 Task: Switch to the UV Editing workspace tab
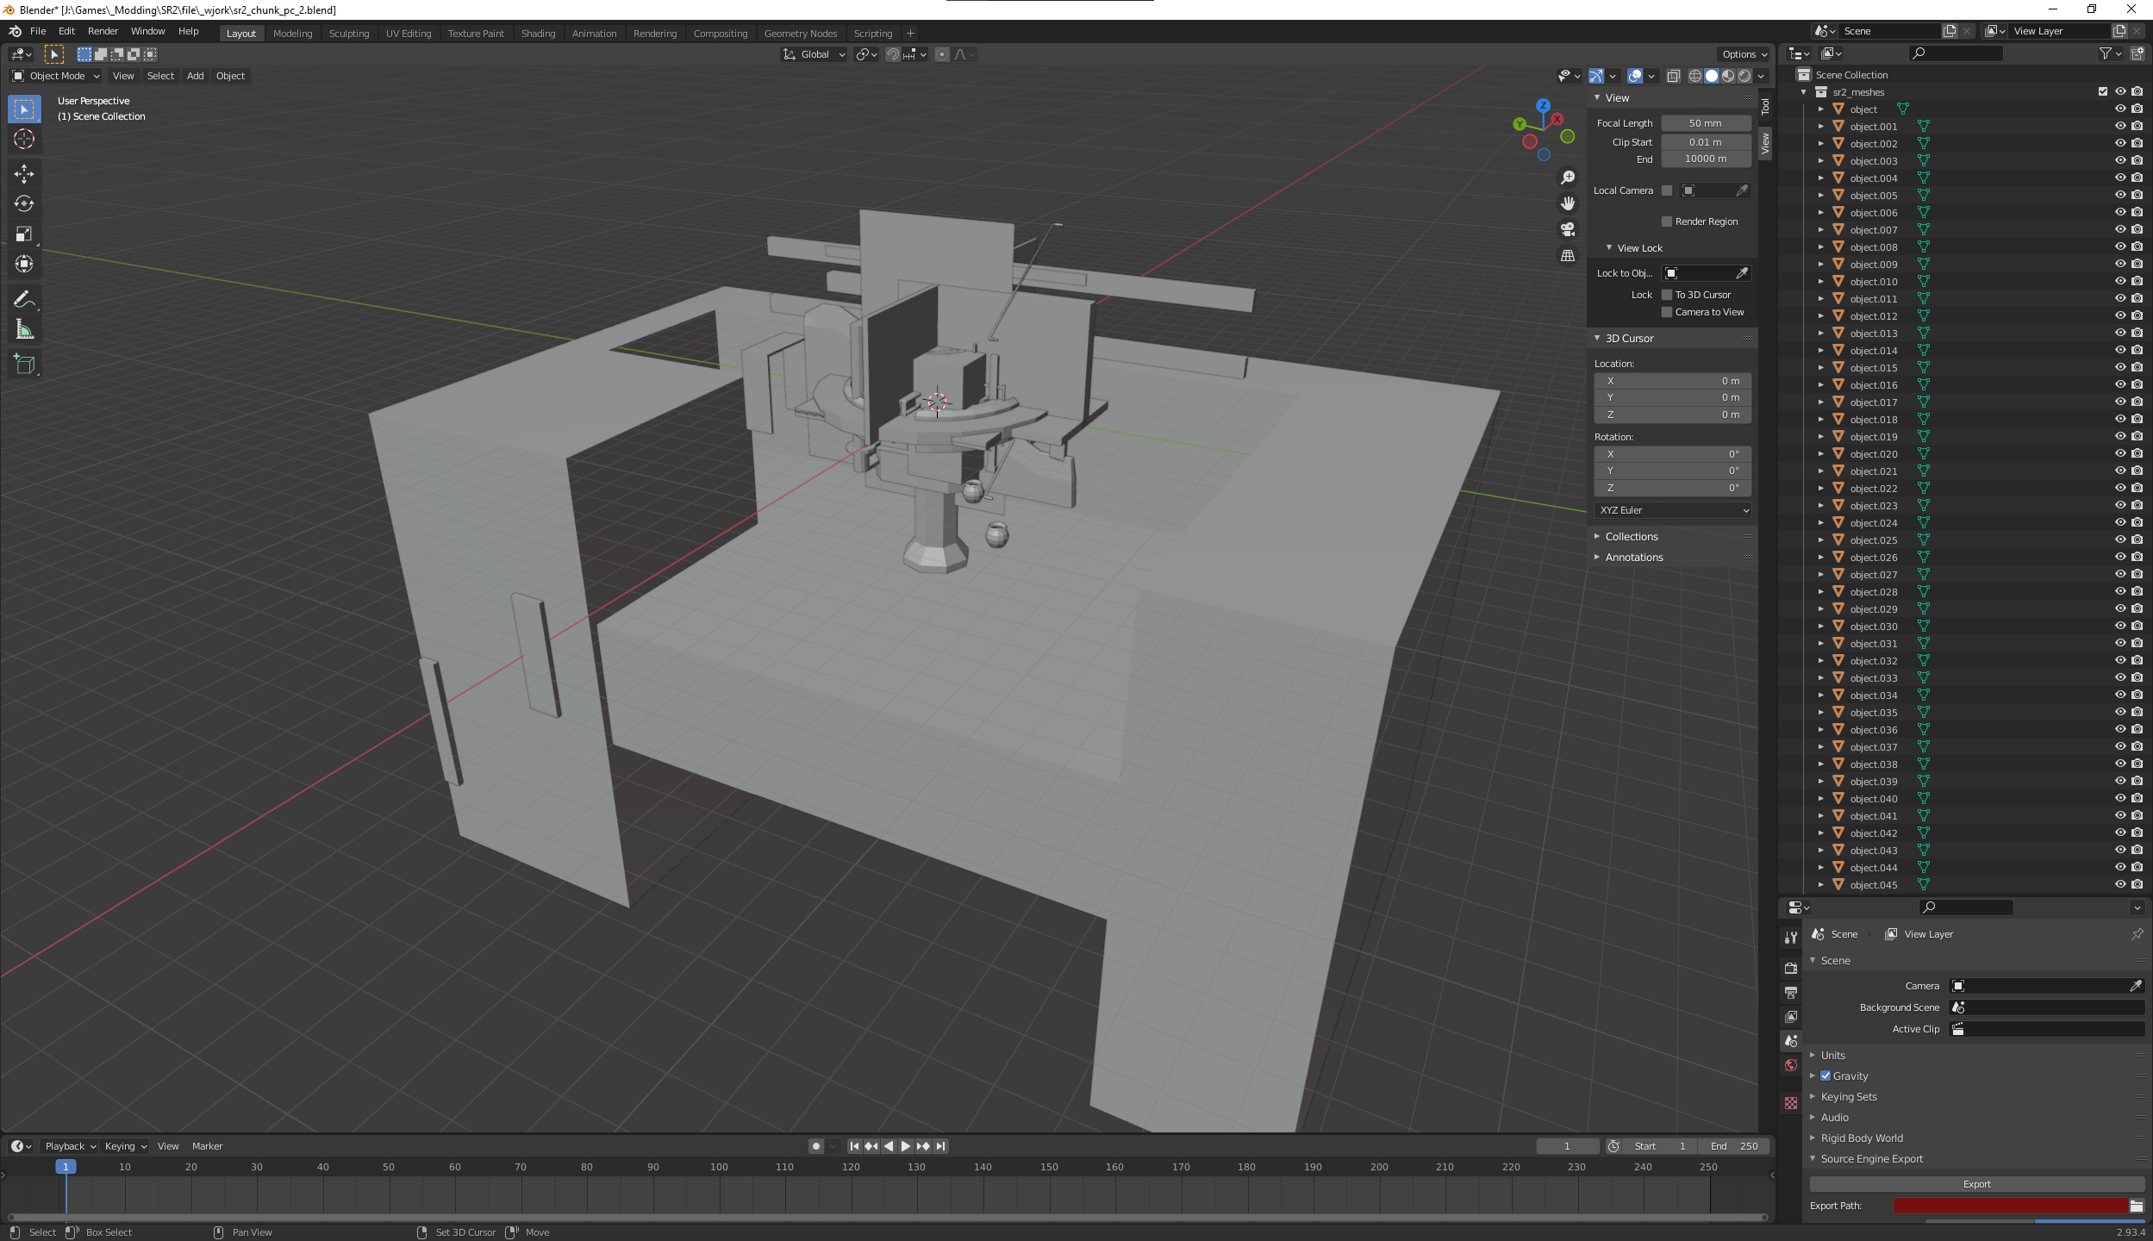pos(409,34)
